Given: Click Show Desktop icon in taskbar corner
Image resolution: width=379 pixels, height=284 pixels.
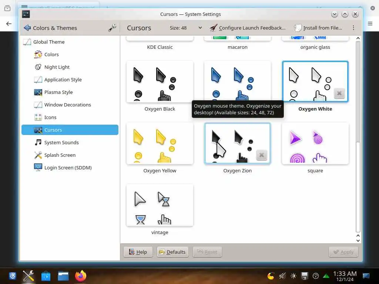Looking at the screenshot, I should [366, 276].
